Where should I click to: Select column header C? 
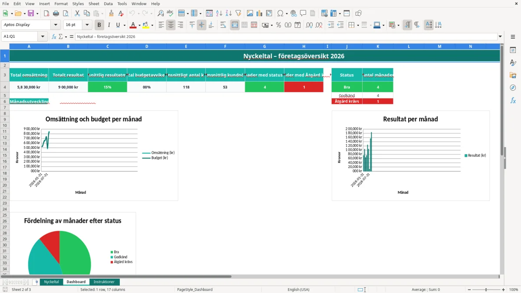[x=108, y=46]
